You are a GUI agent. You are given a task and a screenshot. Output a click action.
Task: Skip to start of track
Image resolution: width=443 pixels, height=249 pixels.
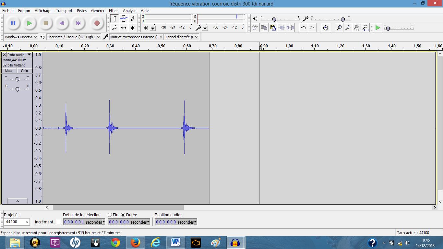(x=62, y=23)
